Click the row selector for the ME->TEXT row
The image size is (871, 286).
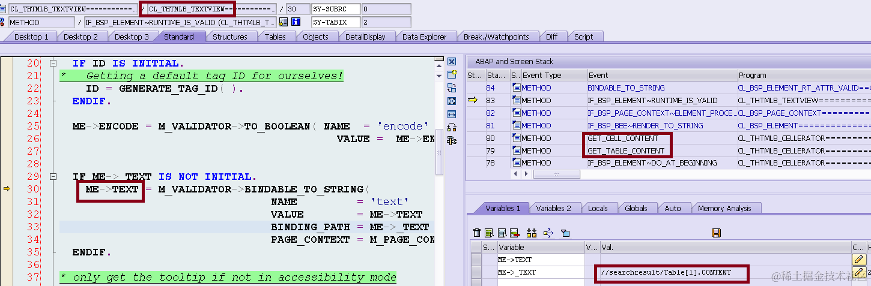[x=476, y=260]
